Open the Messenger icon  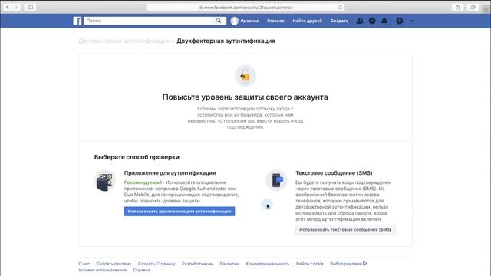click(372, 21)
